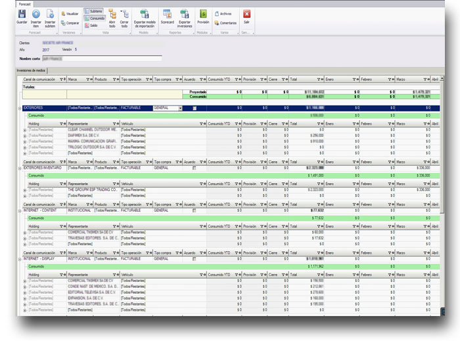Open Tipo compra GENERAL dropdown

coord(180,108)
